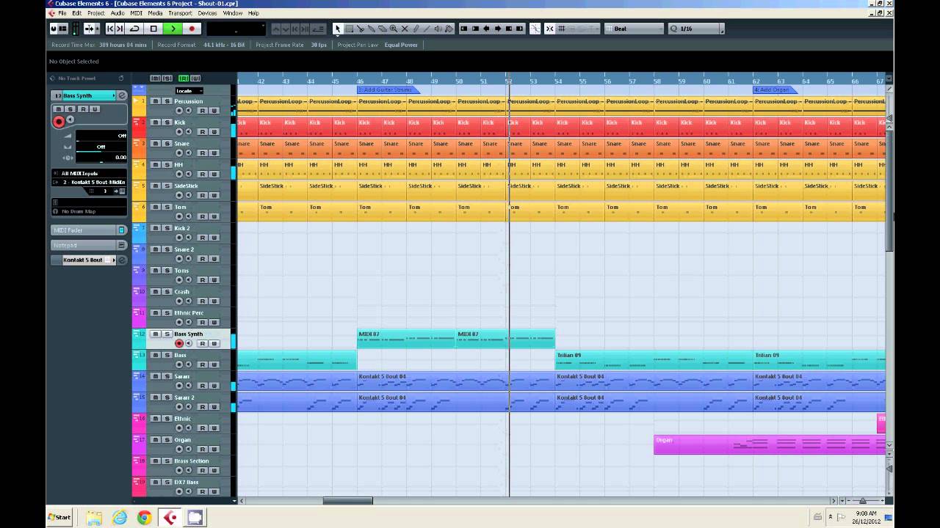Image resolution: width=940 pixels, height=528 pixels.
Task: Open the MIDI Fader inspector section
Action: 88,230
